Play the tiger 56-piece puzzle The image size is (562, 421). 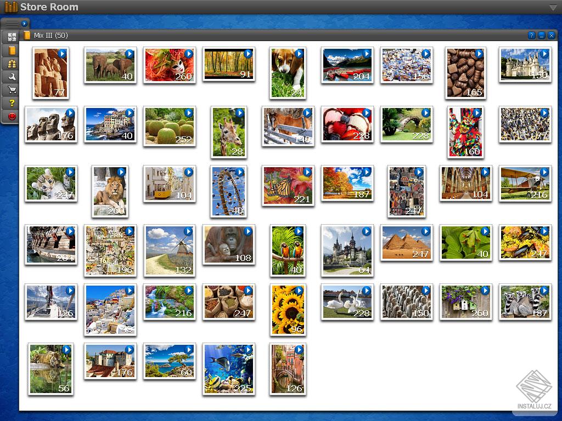[66, 350]
